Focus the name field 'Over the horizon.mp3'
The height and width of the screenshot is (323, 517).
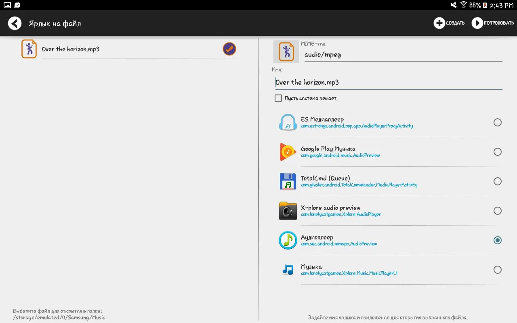(389, 82)
